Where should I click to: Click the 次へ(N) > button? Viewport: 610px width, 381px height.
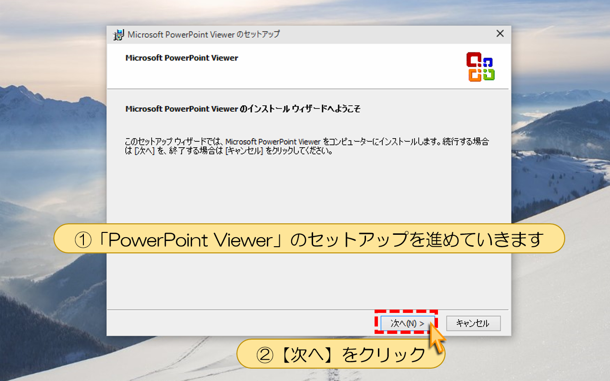[407, 323]
